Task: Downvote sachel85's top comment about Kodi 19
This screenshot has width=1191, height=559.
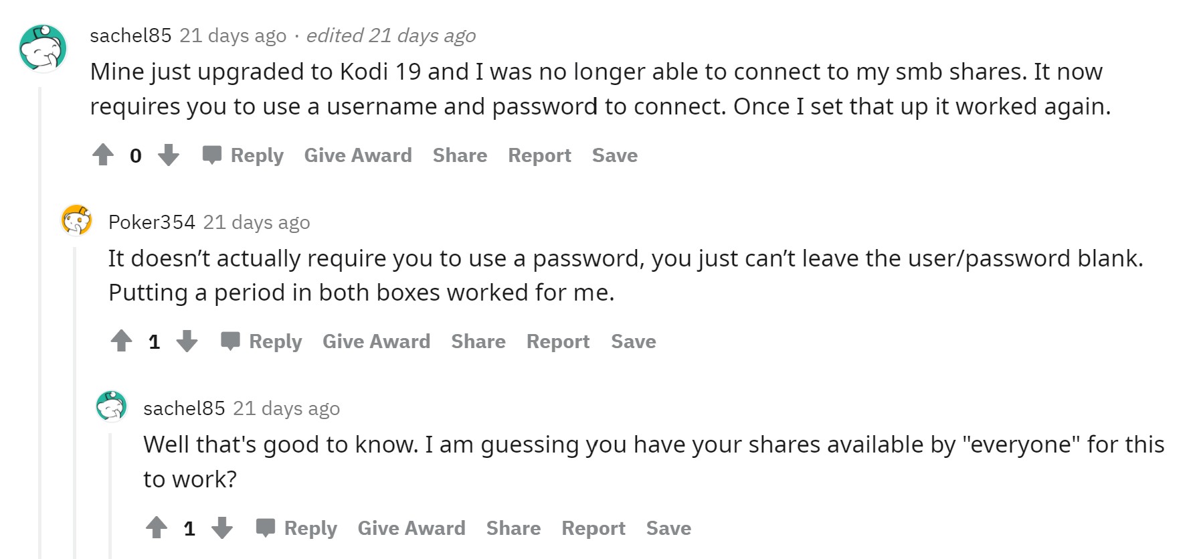Action: [169, 155]
